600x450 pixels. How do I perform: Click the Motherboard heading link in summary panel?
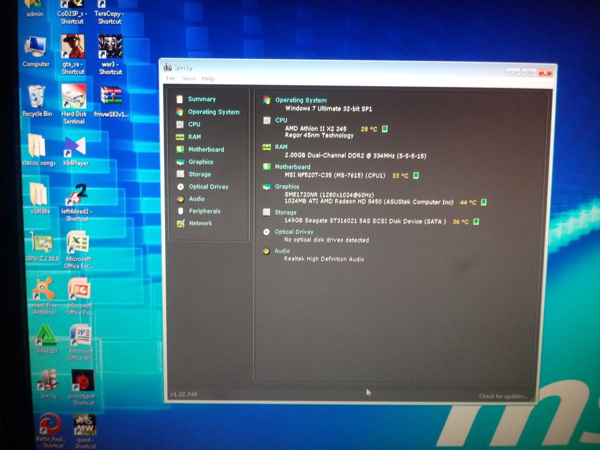293,167
